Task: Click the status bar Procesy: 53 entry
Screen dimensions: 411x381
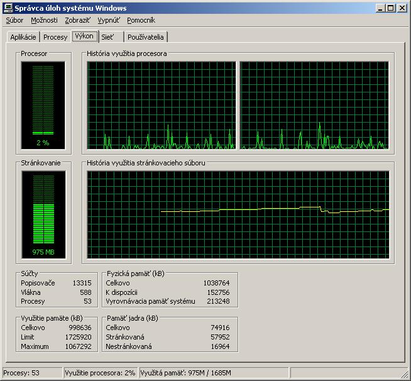Action: click(33, 373)
